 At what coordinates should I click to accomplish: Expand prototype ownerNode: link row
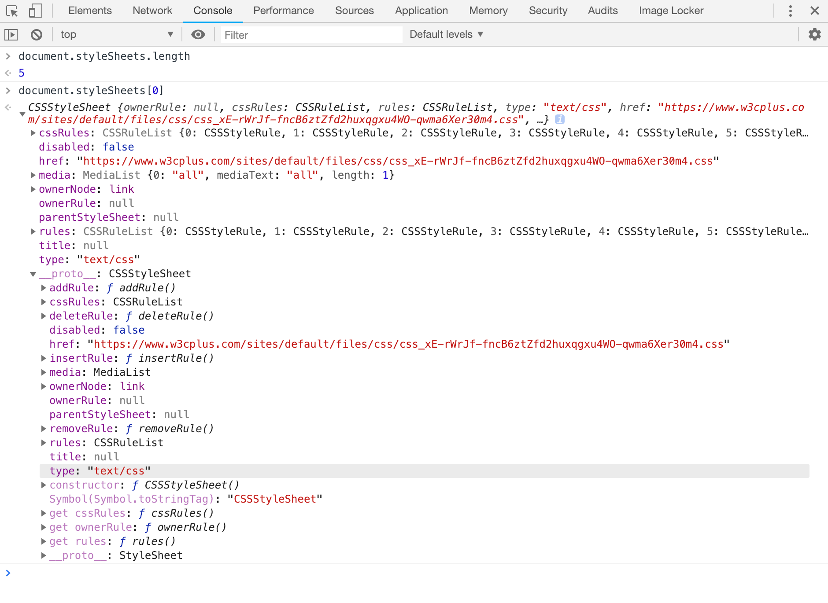44,386
